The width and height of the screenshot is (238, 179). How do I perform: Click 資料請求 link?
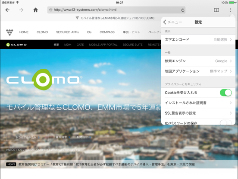[x=63, y=137]
